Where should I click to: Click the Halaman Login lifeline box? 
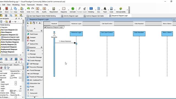pos(76,34)
